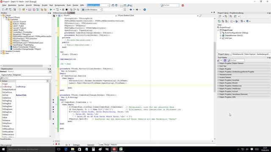The image size is (271, 152).
Task: Expand the Build-Konfigurationen (Debug) node
Action: click(x=221, y=33)
